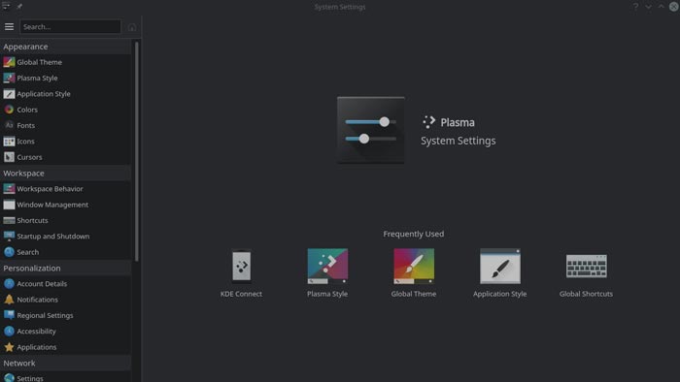Open Workspace Behavior icon

(x=9, y=189)
